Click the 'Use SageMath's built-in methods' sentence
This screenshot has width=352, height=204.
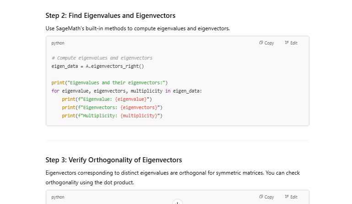(137, 28)
